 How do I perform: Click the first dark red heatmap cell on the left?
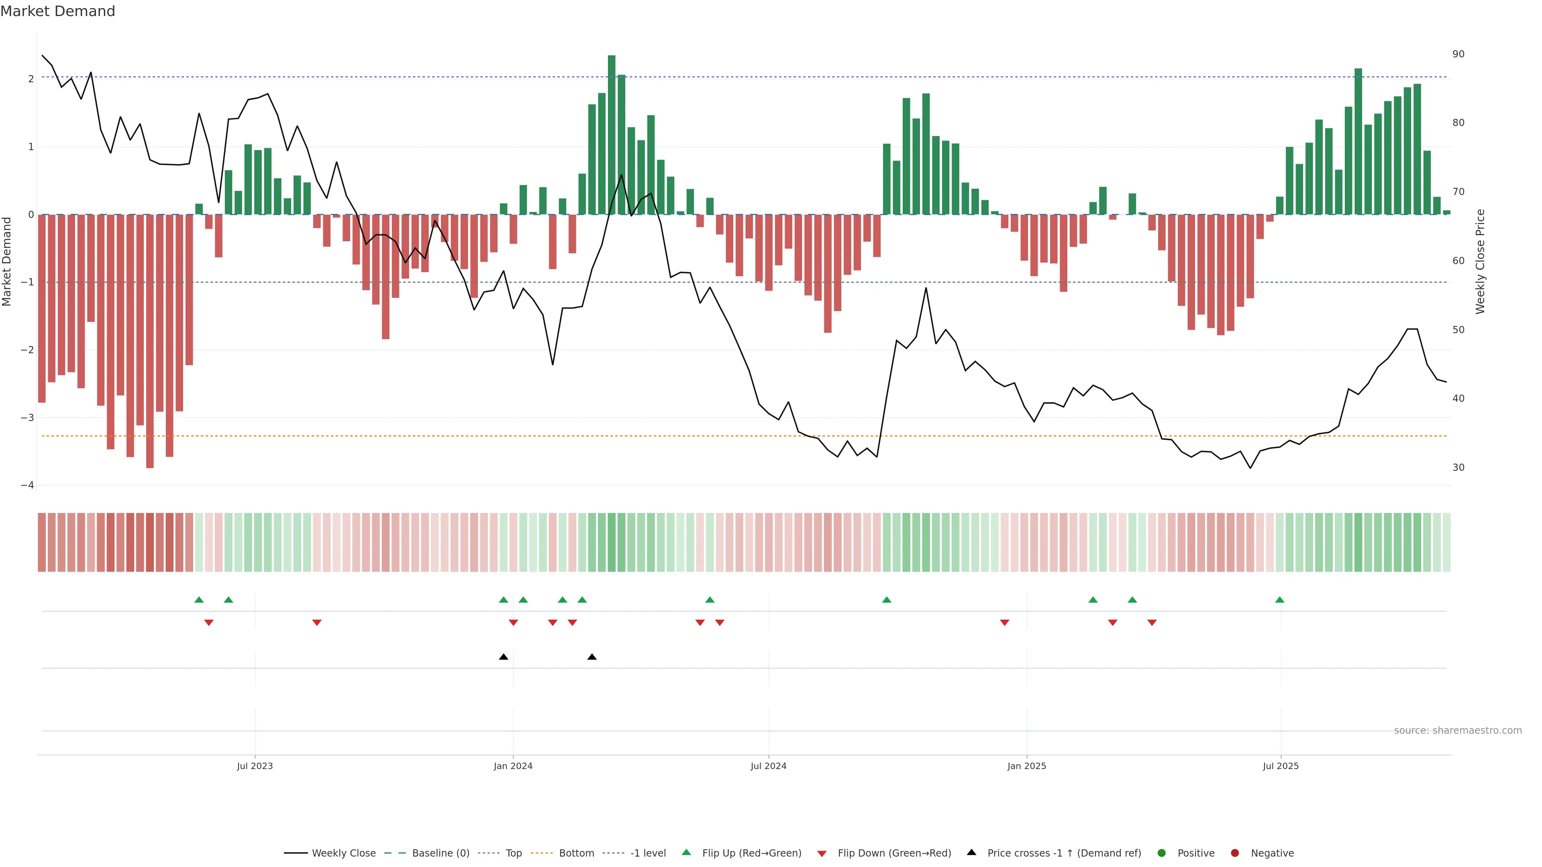tap(41, 542)
